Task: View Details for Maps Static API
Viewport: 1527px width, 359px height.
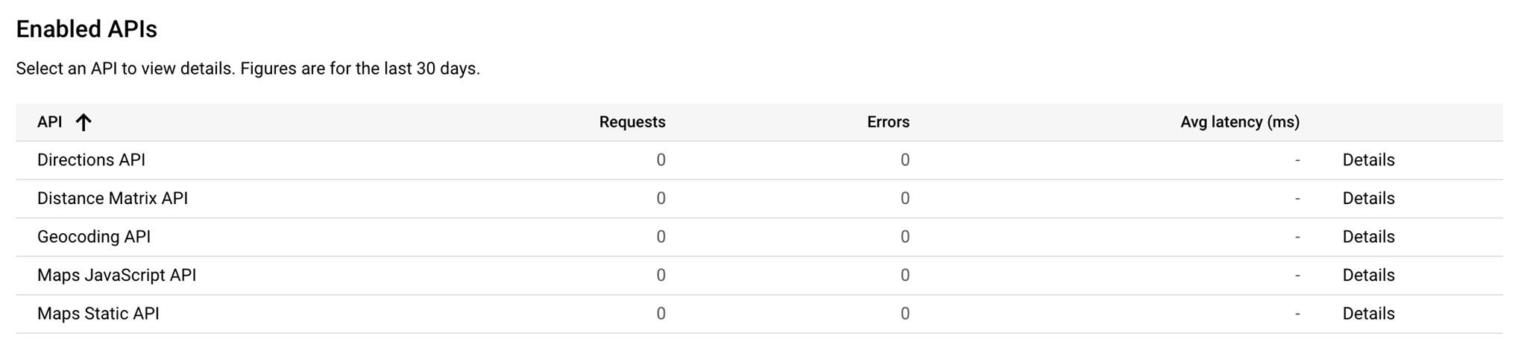Action: click(1368, 314)
